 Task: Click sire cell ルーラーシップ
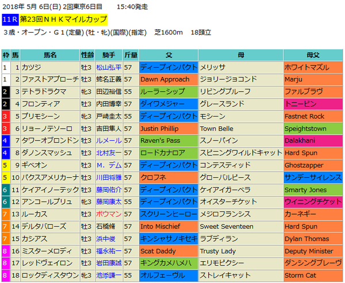click(x=168, y=92)
